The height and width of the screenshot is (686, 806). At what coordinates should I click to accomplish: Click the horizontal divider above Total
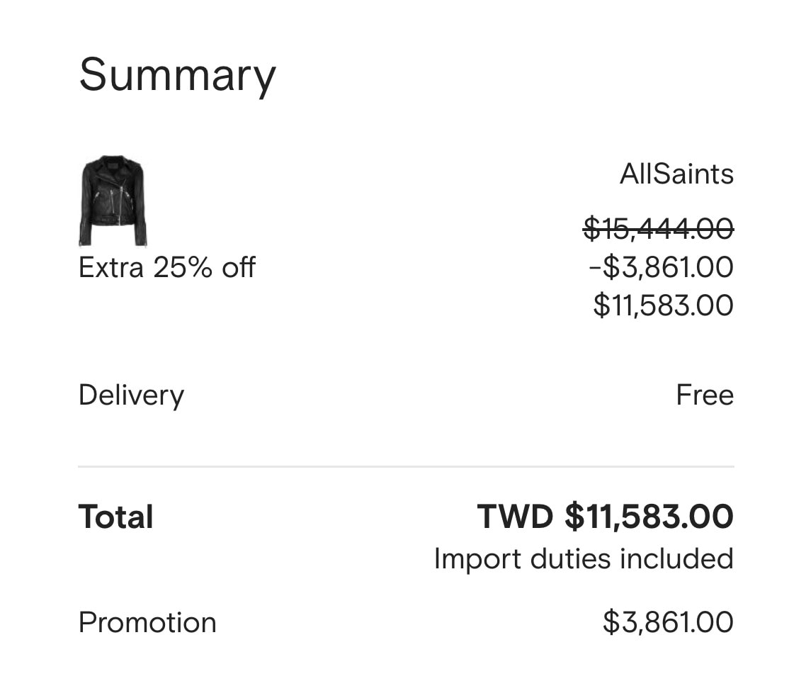click(x=406, y=466)
